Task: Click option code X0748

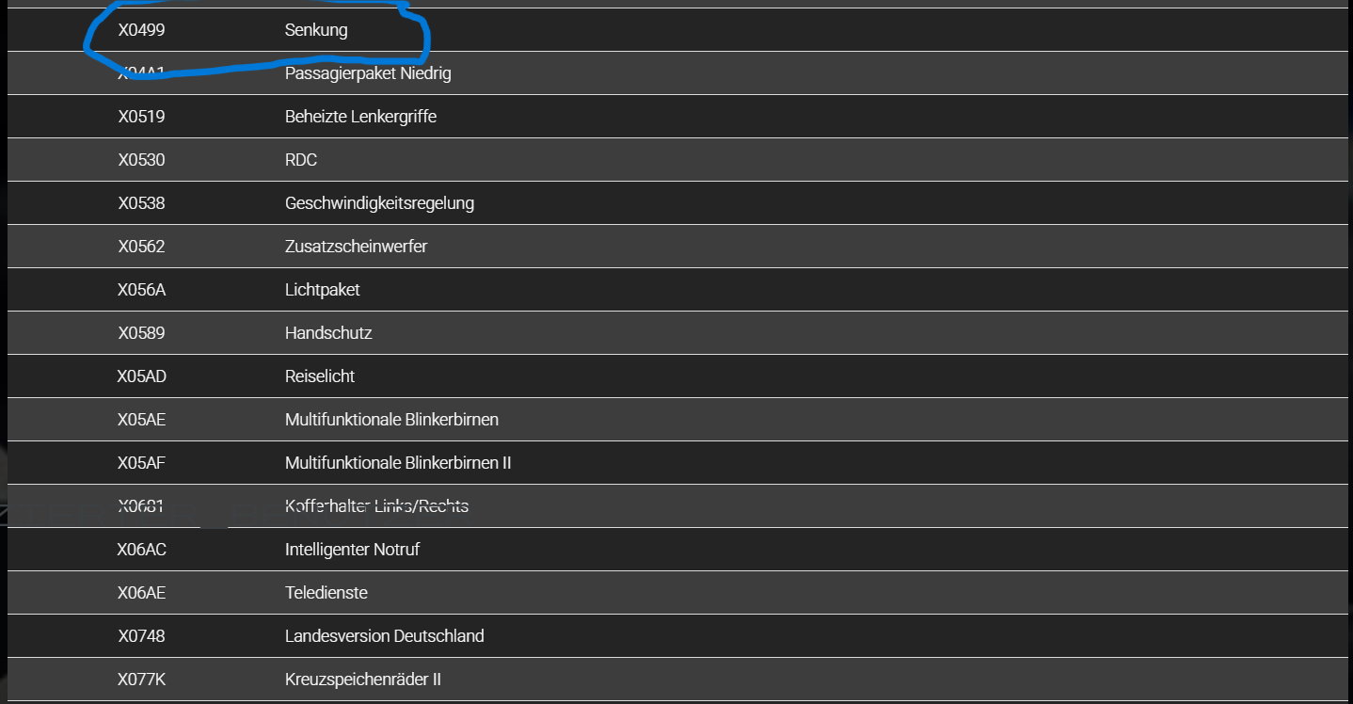Action: click(141, 636)
